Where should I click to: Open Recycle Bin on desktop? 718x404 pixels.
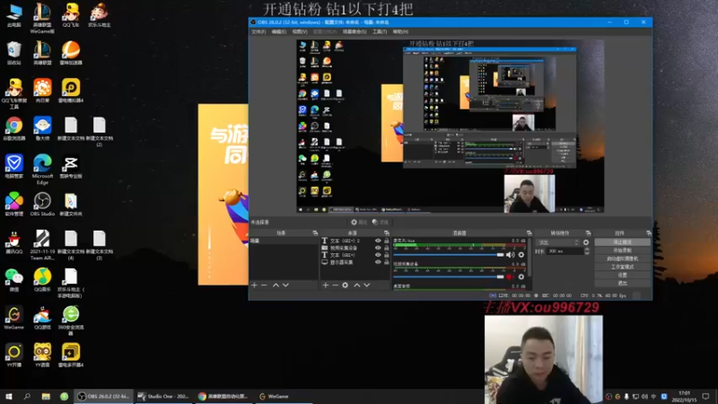(x=13, y=53)
